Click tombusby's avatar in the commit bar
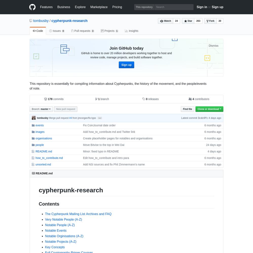253x253 pixels. pyautogui.click(x=34, y=118)
